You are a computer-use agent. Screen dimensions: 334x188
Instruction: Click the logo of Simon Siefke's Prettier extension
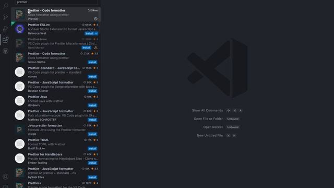[20, 57]
